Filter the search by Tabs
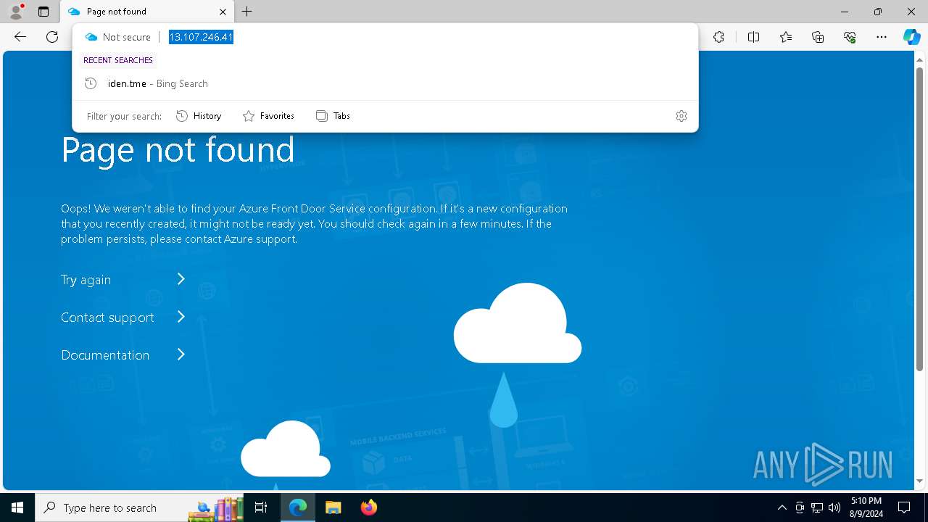Screen dimensions: 928x522 click(333, 116)
